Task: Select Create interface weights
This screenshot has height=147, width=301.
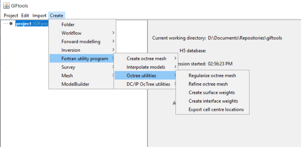Action: [x=213, y=101]
